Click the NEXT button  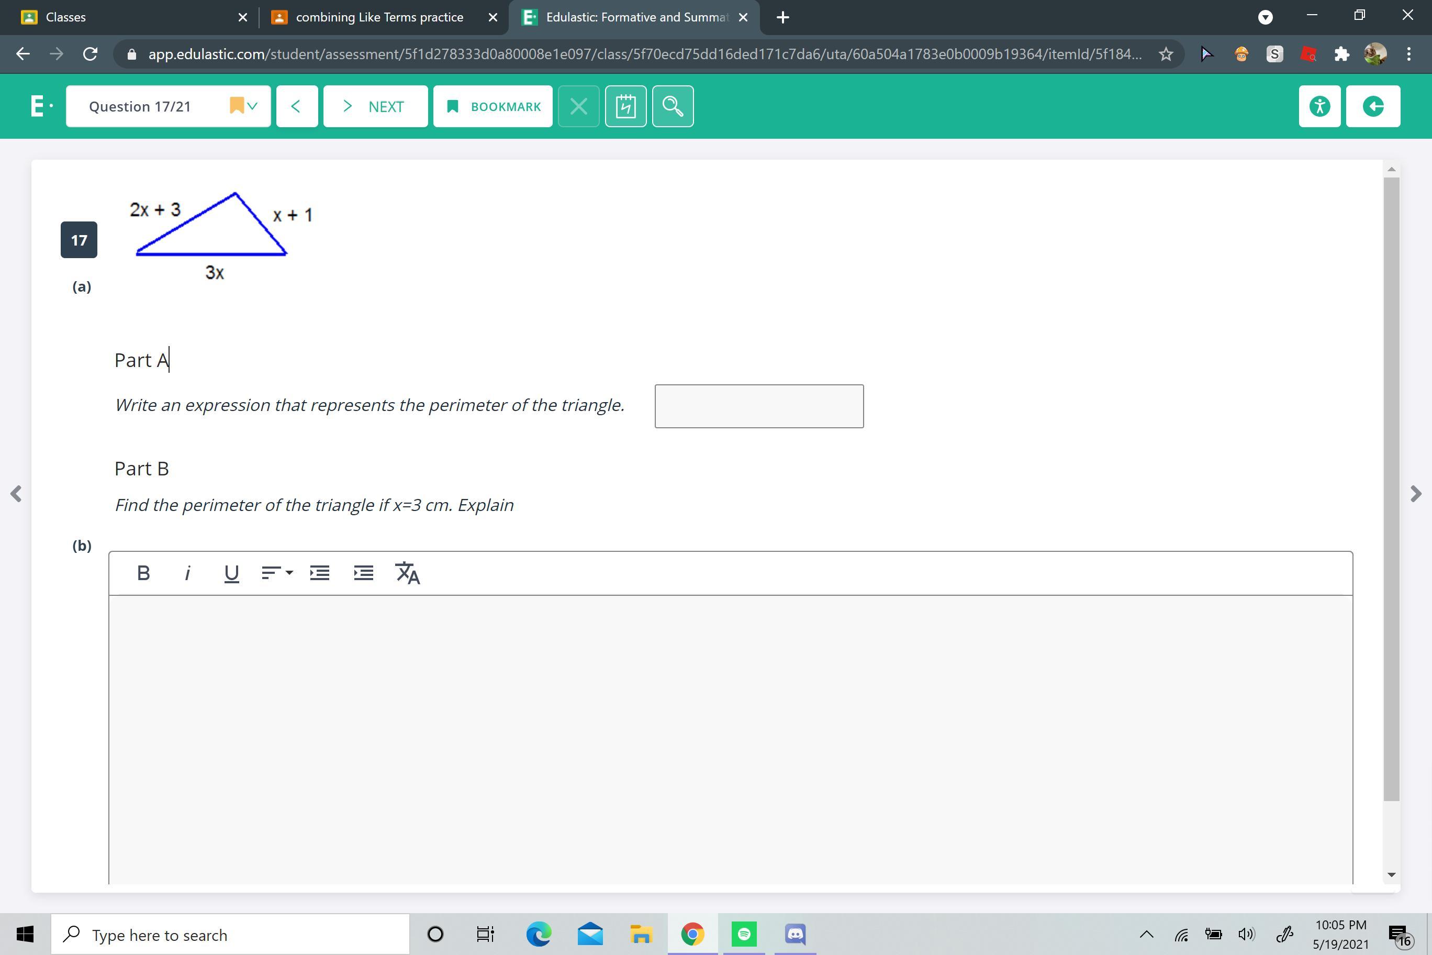click(375, 107)
